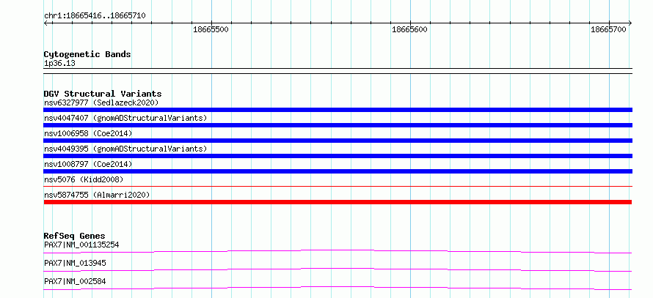The height and width of the screenshot is (298, 653).
Task: Click the right arrowhead of the ruler
Action: coord(630,23)
